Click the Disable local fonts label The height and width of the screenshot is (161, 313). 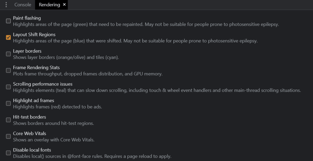(32, 150)
